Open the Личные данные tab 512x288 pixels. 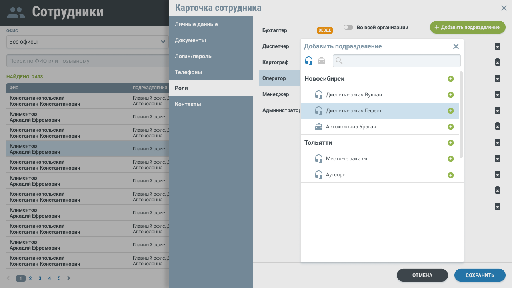point(196,24)
